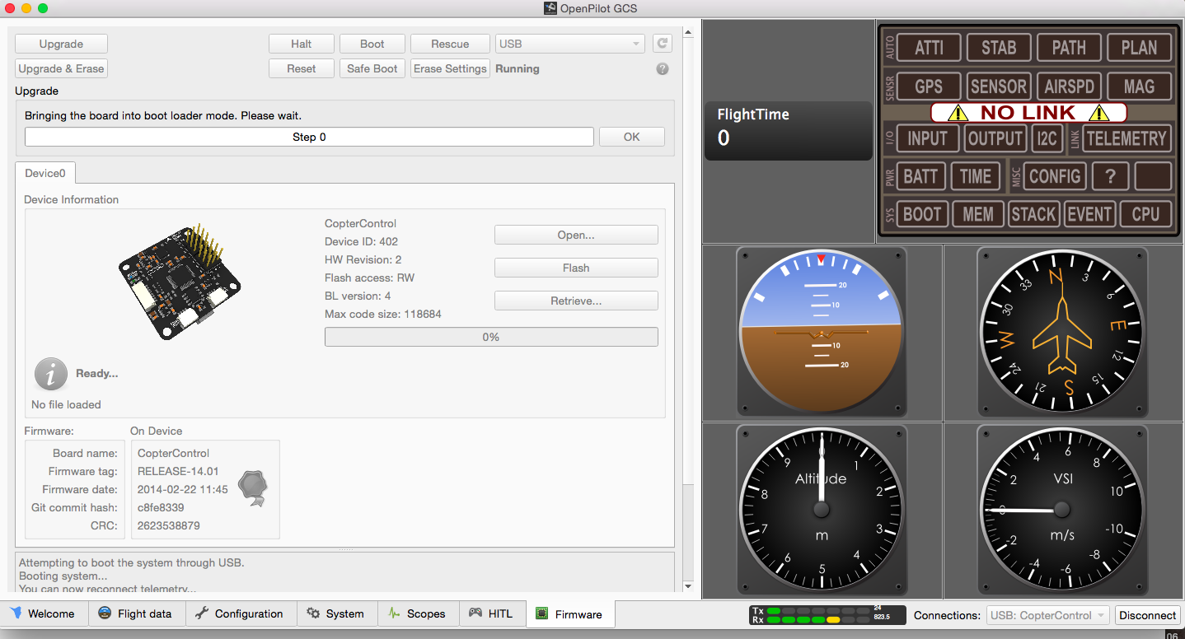Go to the Configuration tab
1185x639 pixels.
(x=240, y=613)
